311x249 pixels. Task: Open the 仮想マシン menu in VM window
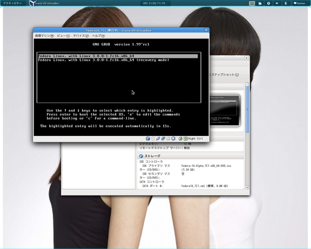click(x=44, y=36)
